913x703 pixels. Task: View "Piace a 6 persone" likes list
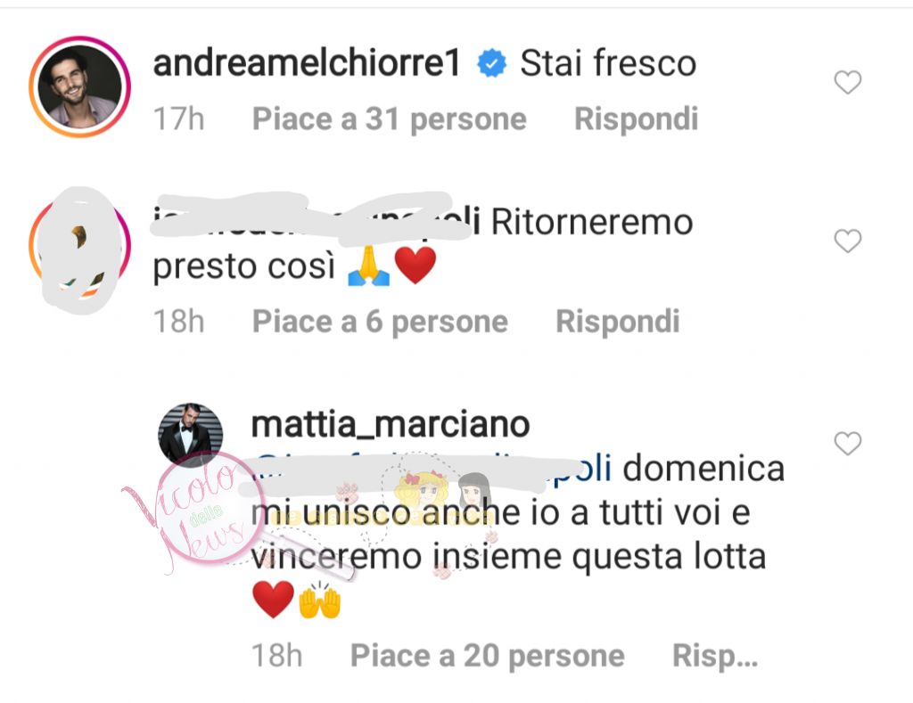tap(380, 322)
